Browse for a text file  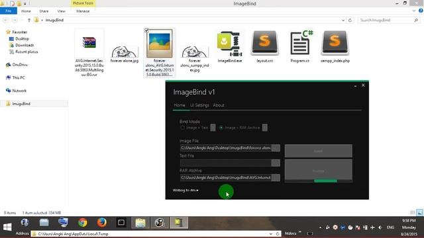pos(276,163)
